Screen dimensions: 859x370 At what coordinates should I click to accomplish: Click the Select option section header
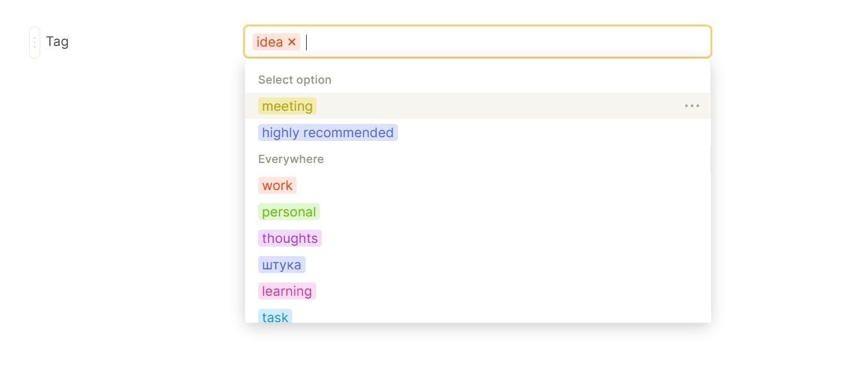pos(295,80)
